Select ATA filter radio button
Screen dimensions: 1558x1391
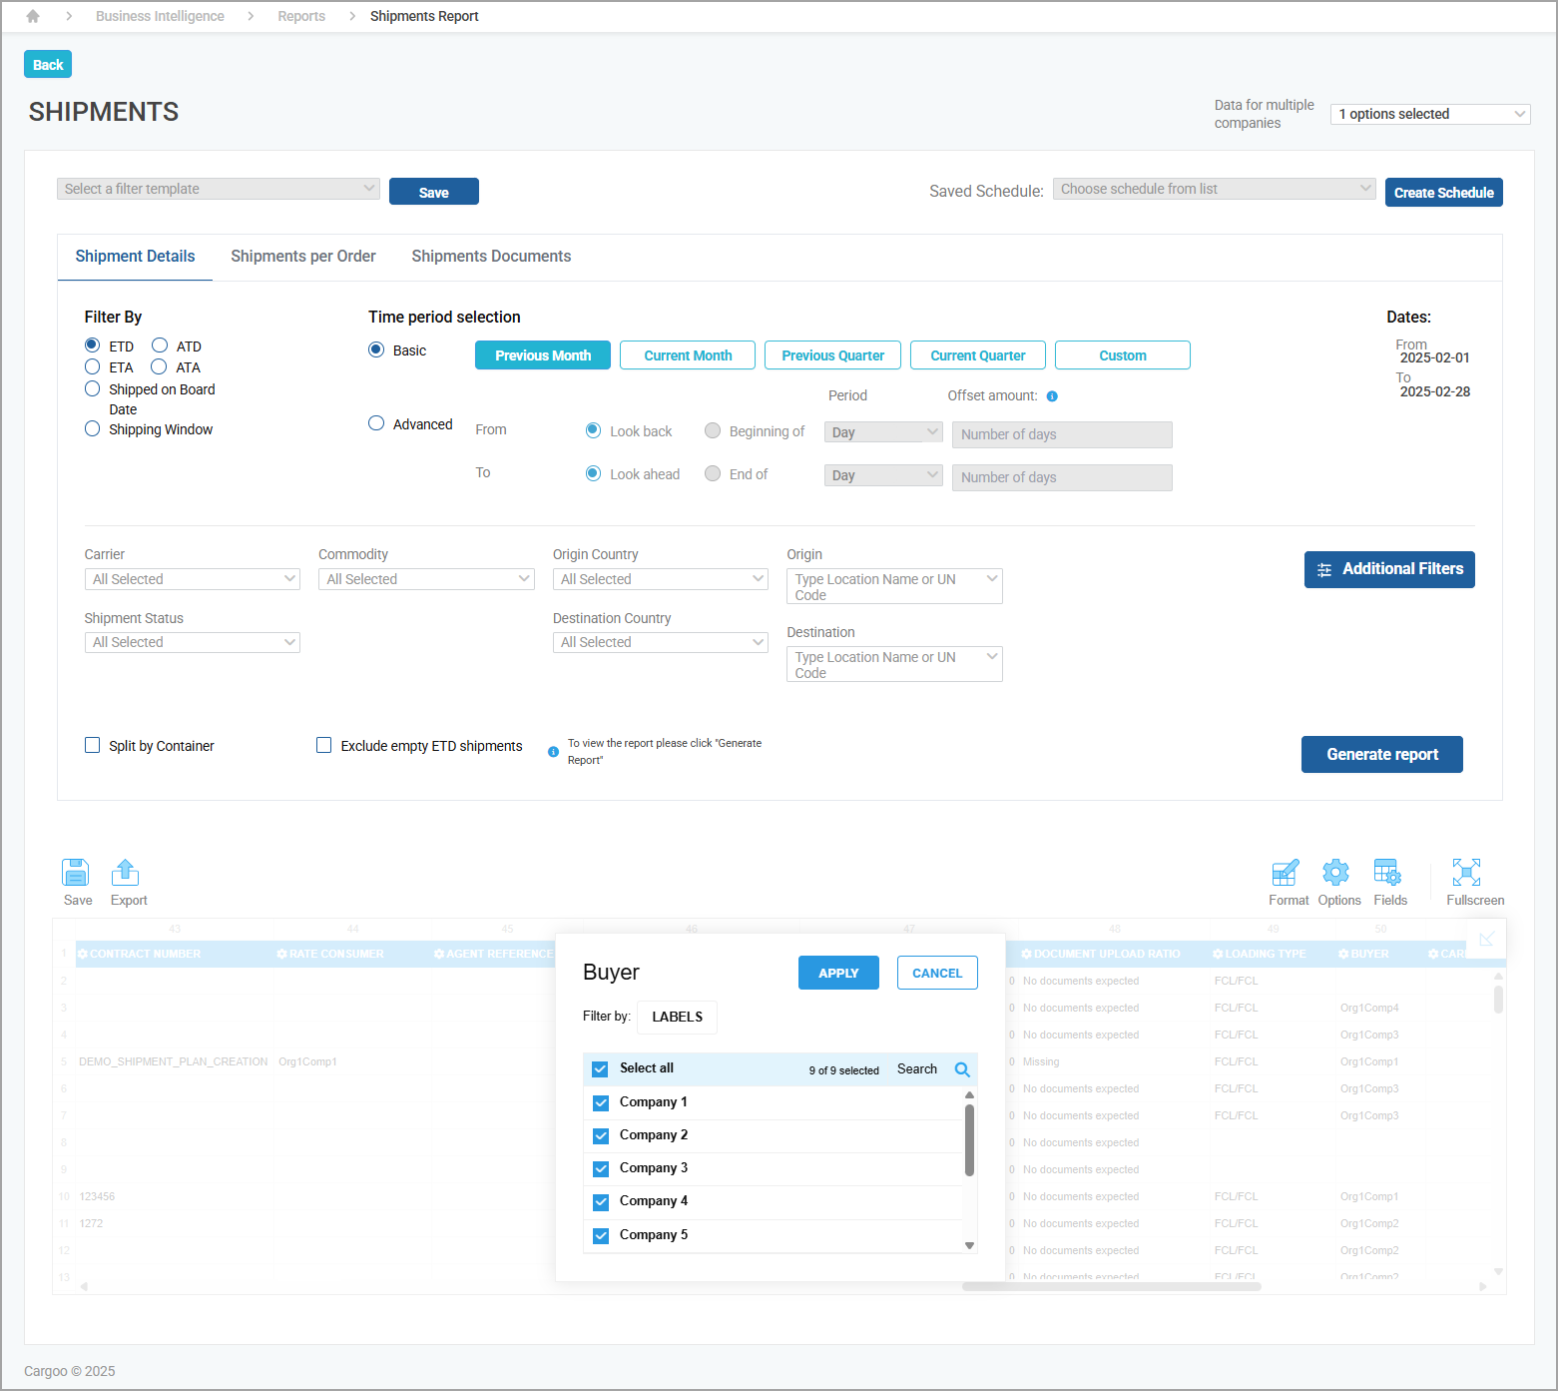pos(159,366)
